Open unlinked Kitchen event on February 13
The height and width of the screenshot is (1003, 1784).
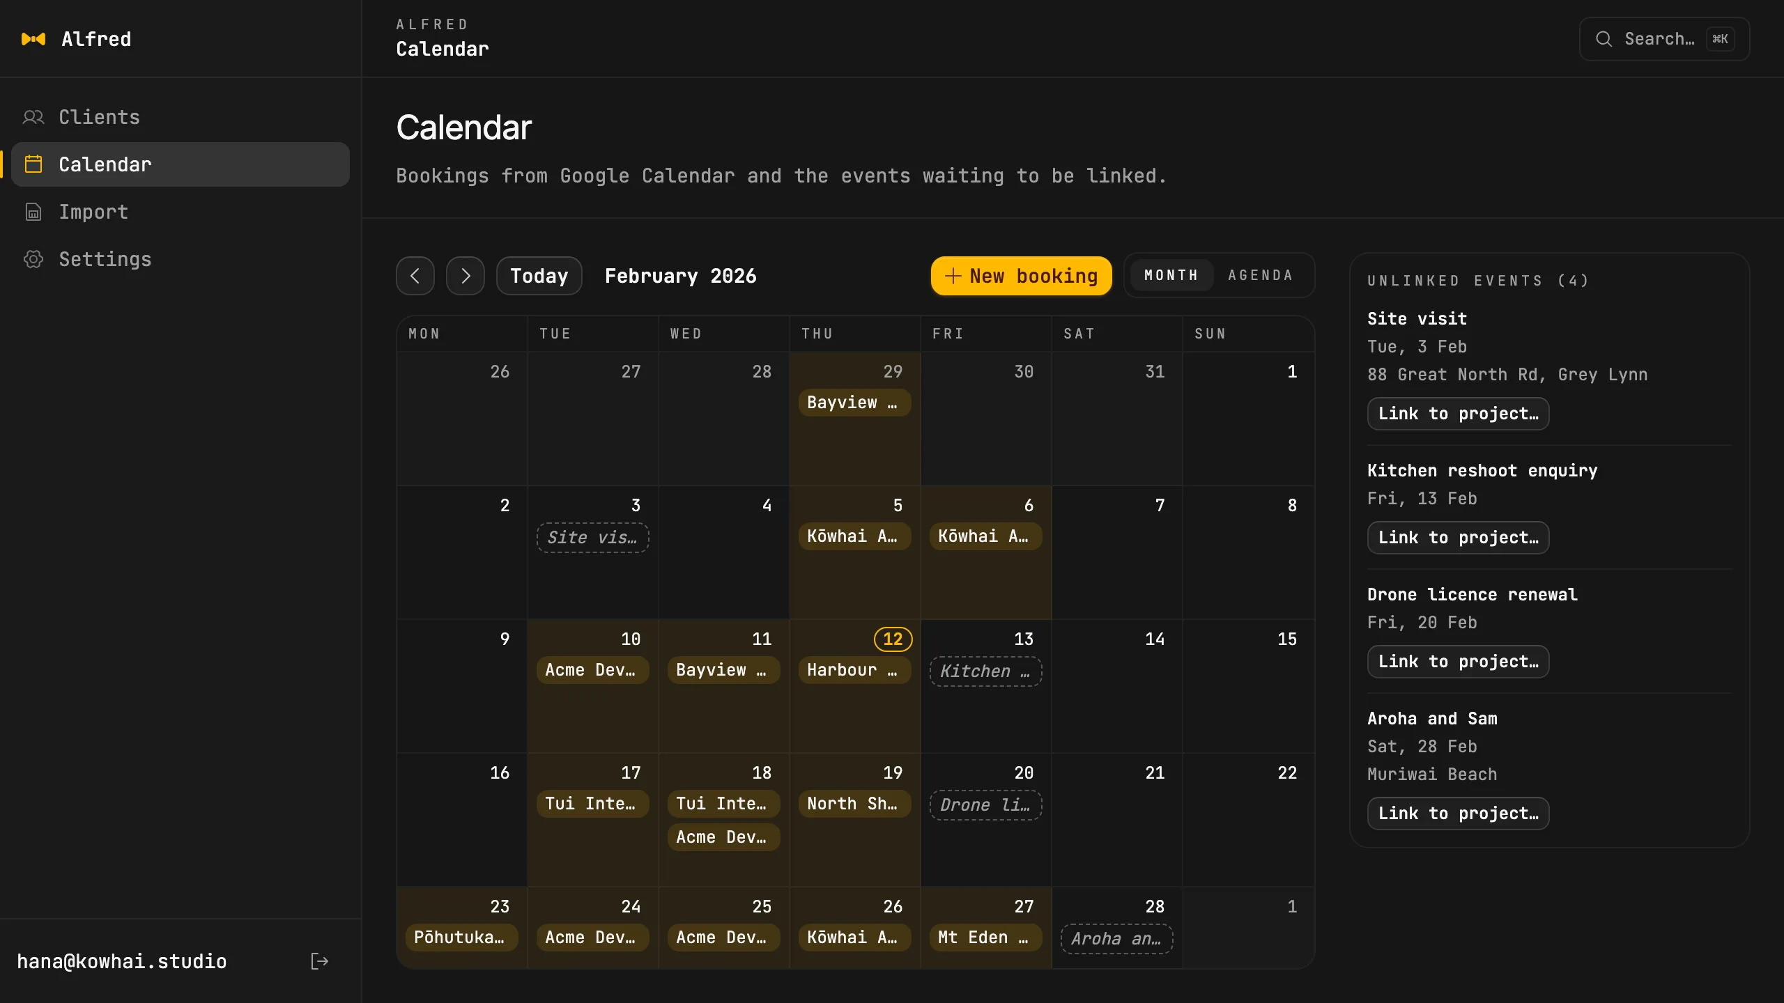tap(985, 671)
